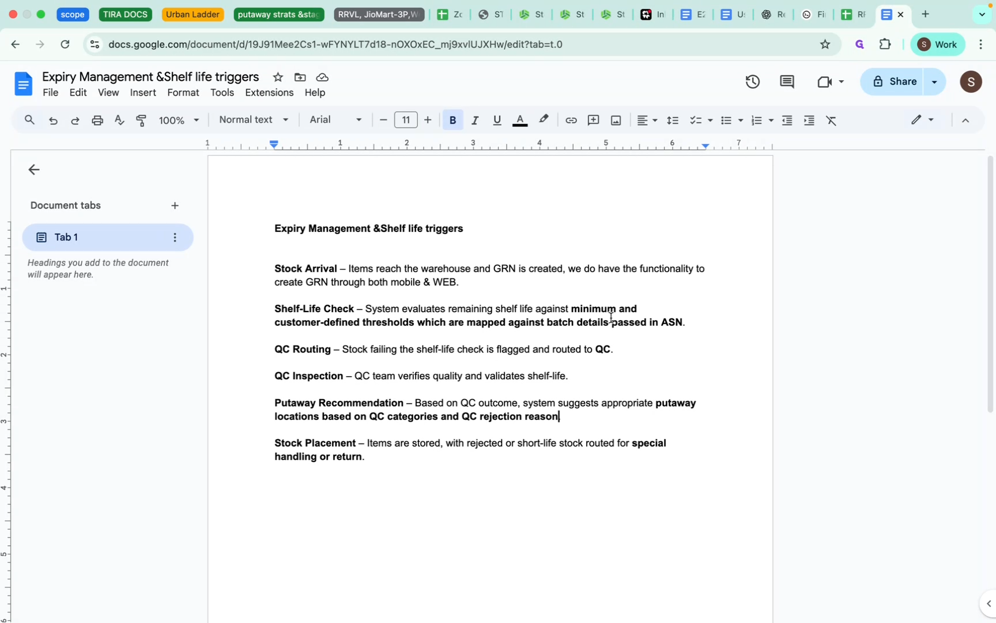Add a comment with the comment toolbar icon

tap(593, 120)
